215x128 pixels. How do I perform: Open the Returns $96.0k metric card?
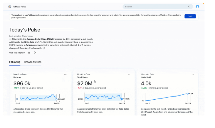(22, 84)
